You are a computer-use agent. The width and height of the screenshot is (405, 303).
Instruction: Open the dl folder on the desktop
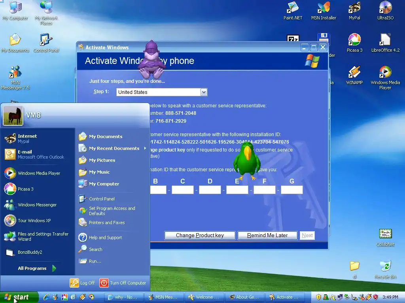point(355,270)
